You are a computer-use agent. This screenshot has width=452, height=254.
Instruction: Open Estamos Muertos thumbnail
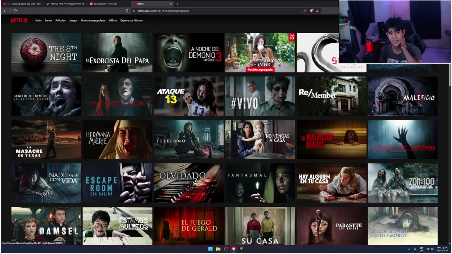click(118, 226)
